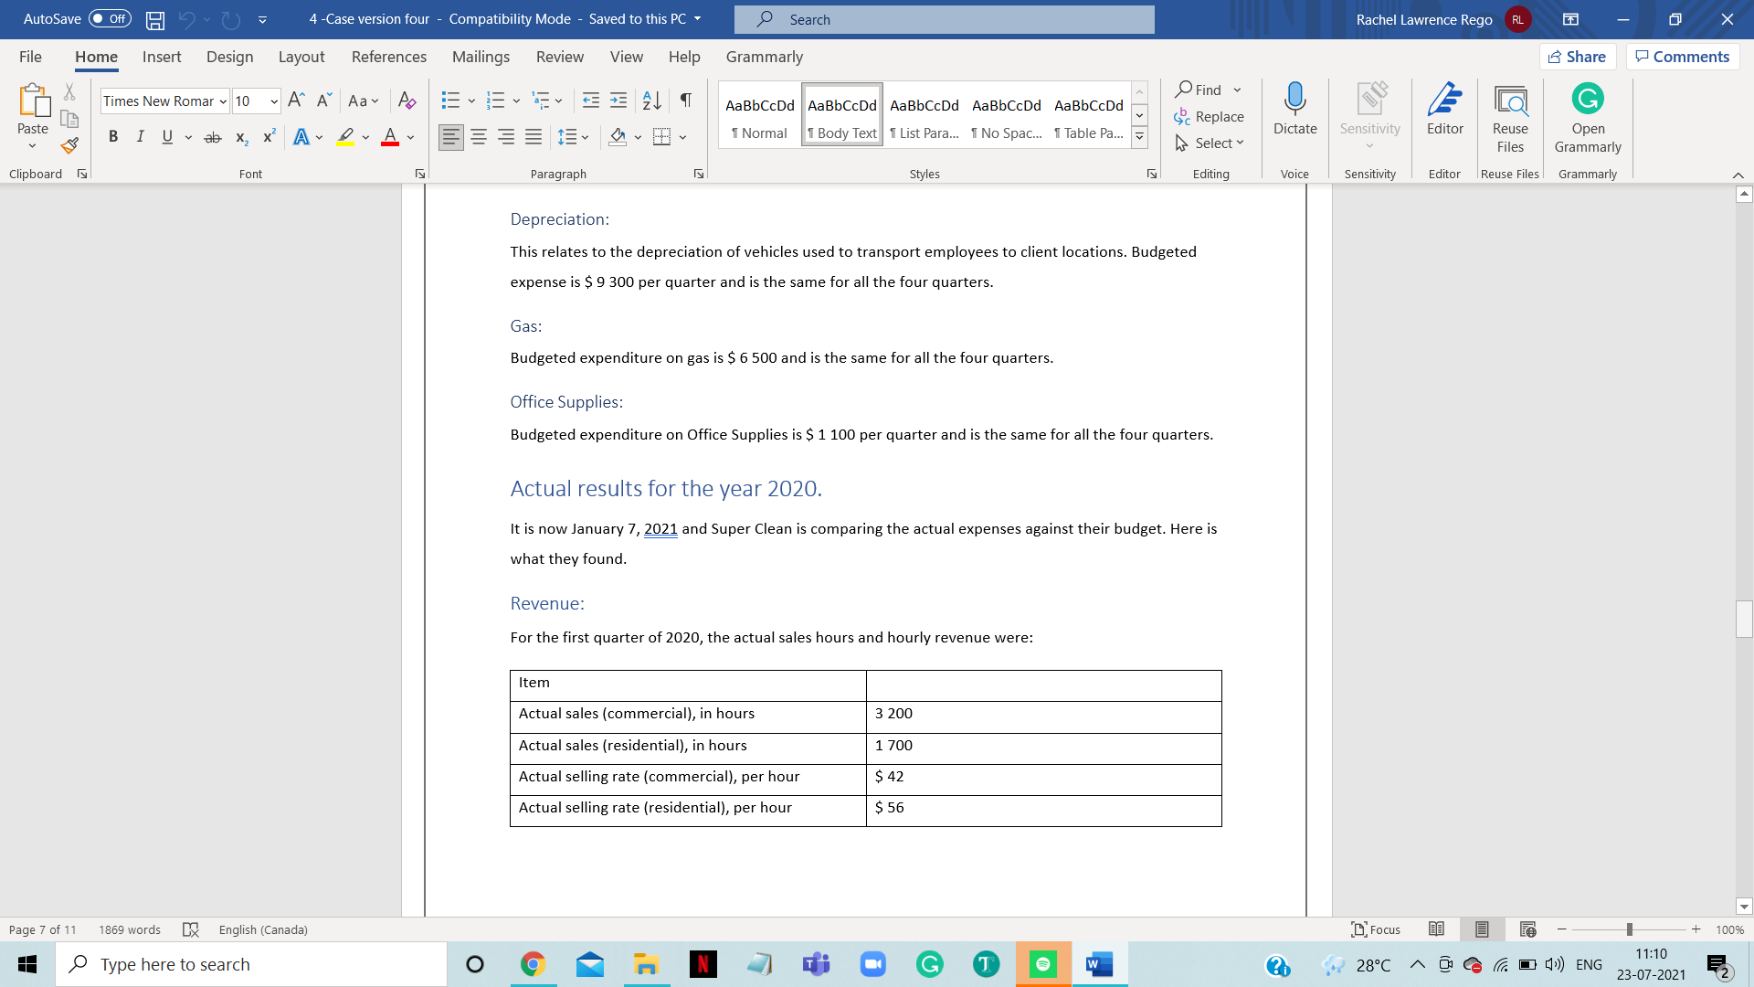Enable Focus mode in status bar
1754x987 pixels.
point(1374,929)
